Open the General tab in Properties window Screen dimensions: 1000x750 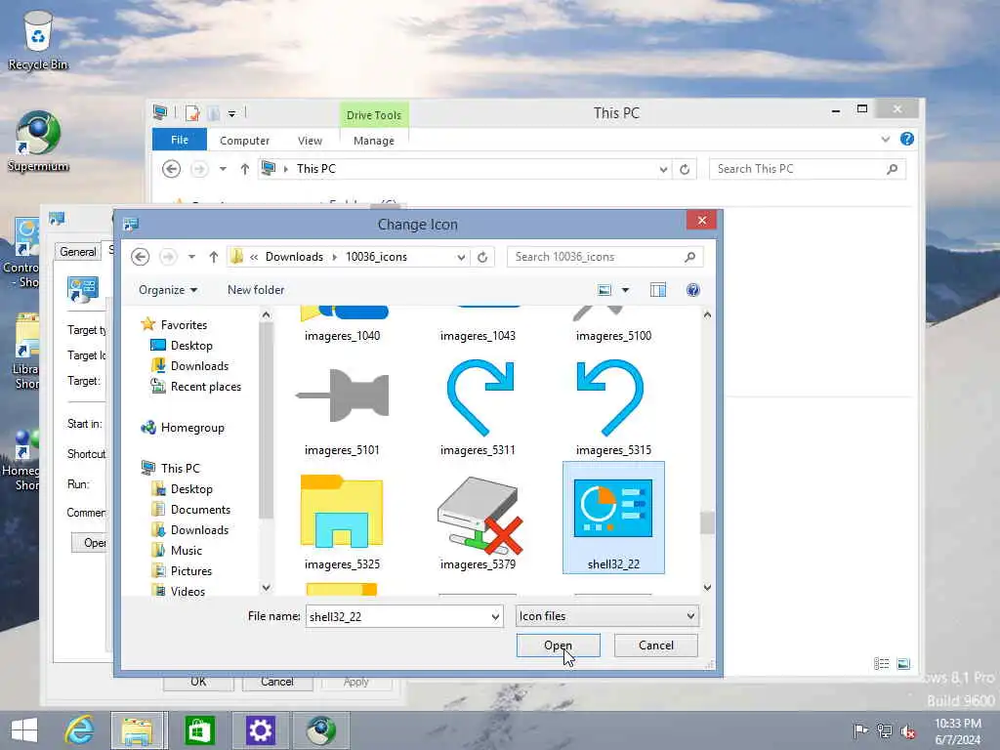78,251
